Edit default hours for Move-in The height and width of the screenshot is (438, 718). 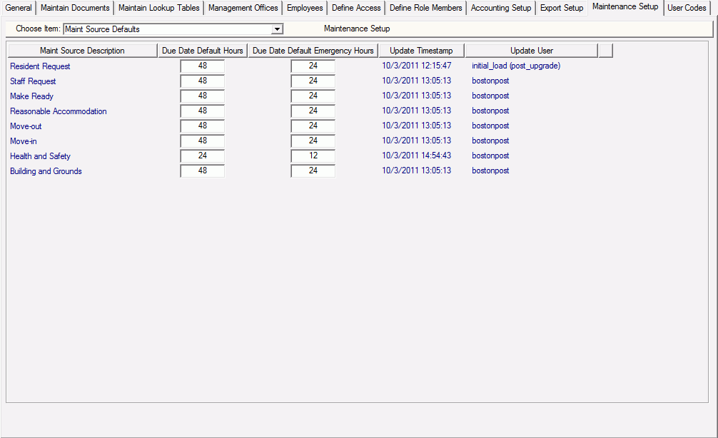coord(203,141)
